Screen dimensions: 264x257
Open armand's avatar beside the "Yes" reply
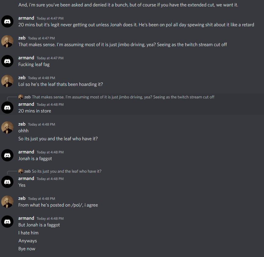(x=7, y=182)
